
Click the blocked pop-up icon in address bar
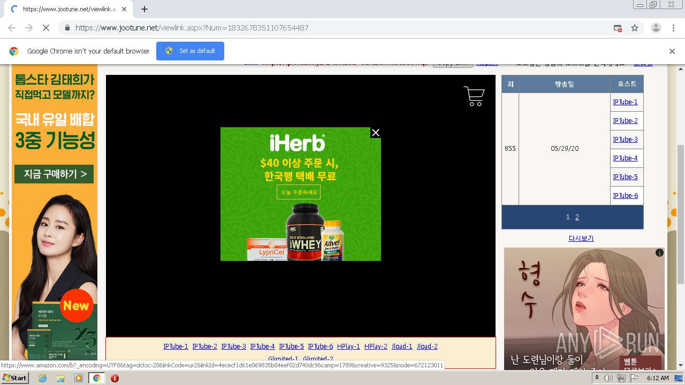coord(618,28)
